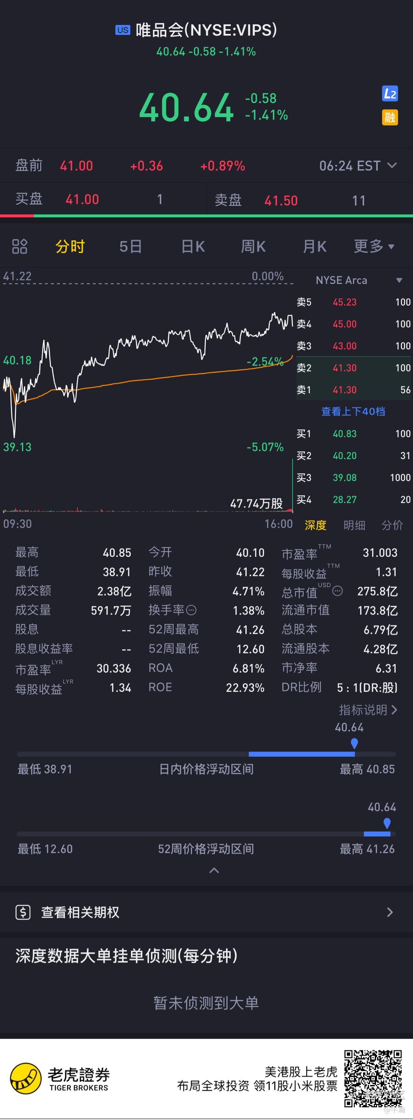The image size is (413, 1119).
Task: Tap the 唯品会(NYSE:VIPS) title
Action: pos(206,30)
